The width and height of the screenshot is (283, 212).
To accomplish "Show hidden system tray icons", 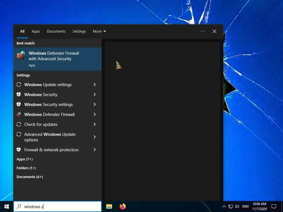I will (224, 206).
